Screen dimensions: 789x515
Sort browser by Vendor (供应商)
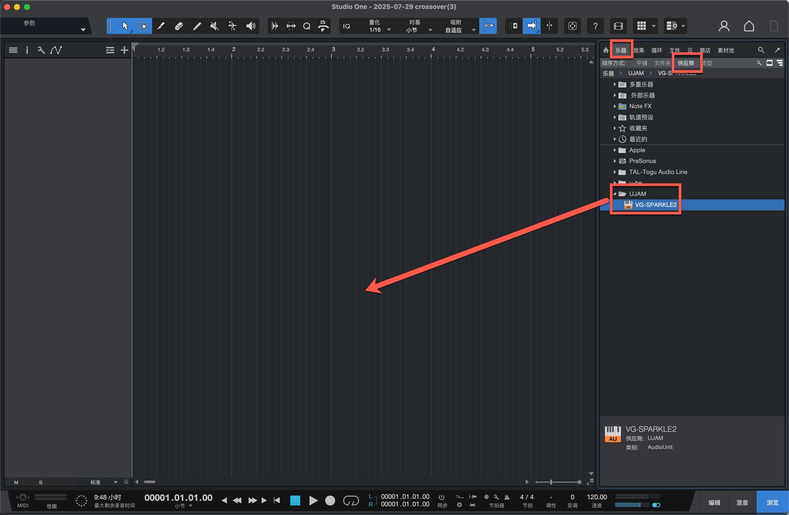click(686, 63)
